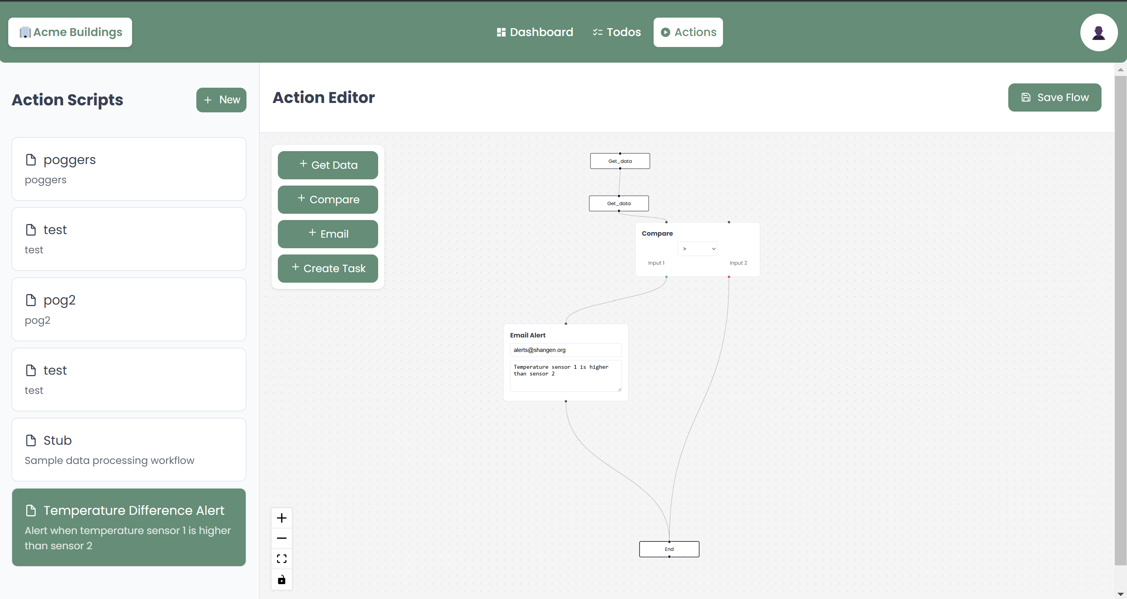This screenshot has height=599, width=1127.
Task: Click the pog2 script document icon
Action: (x=31, y=300)
